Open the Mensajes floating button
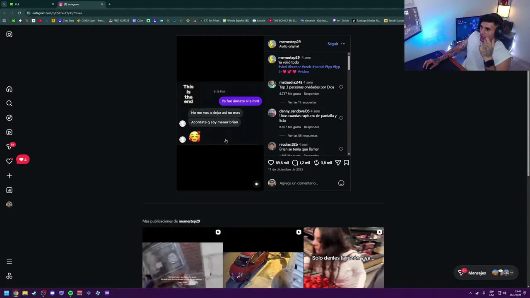The image size is (530, 298). coord(485,273)
